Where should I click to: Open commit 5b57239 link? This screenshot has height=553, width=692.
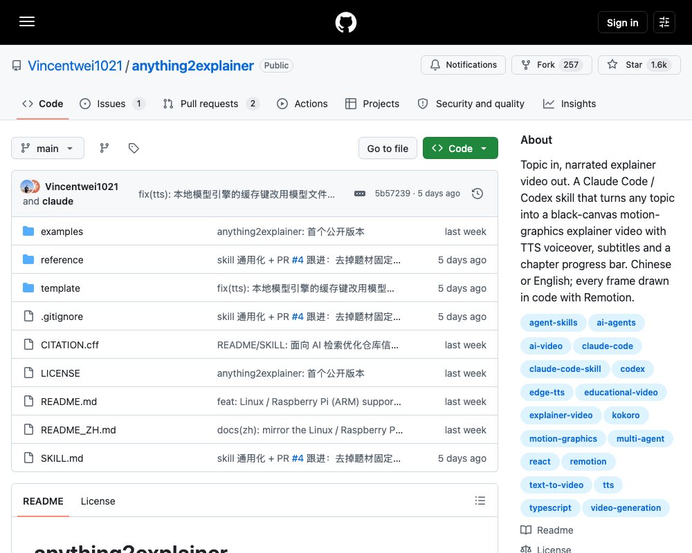click(392, 193)
